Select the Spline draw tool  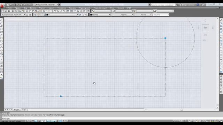click(x=1, y=44)
